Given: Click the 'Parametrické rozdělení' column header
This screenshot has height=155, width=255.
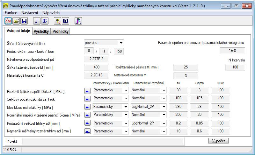Looking at the screenshot, I should pos(149,83).
